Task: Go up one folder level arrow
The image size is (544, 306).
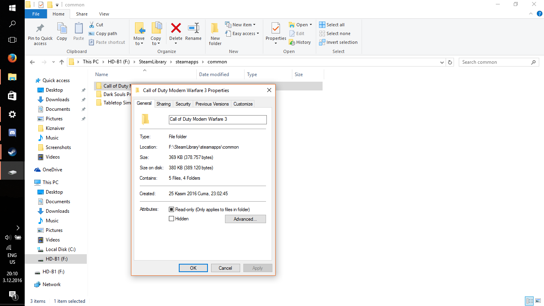Action: pyautogui.click(x=61, y=62)
